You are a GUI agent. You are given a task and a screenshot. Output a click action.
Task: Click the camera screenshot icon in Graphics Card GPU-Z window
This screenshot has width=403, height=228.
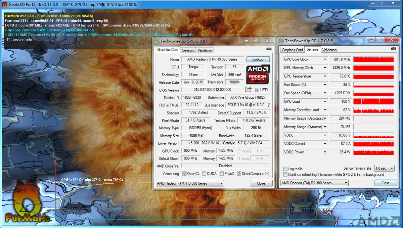pos(269,49)
